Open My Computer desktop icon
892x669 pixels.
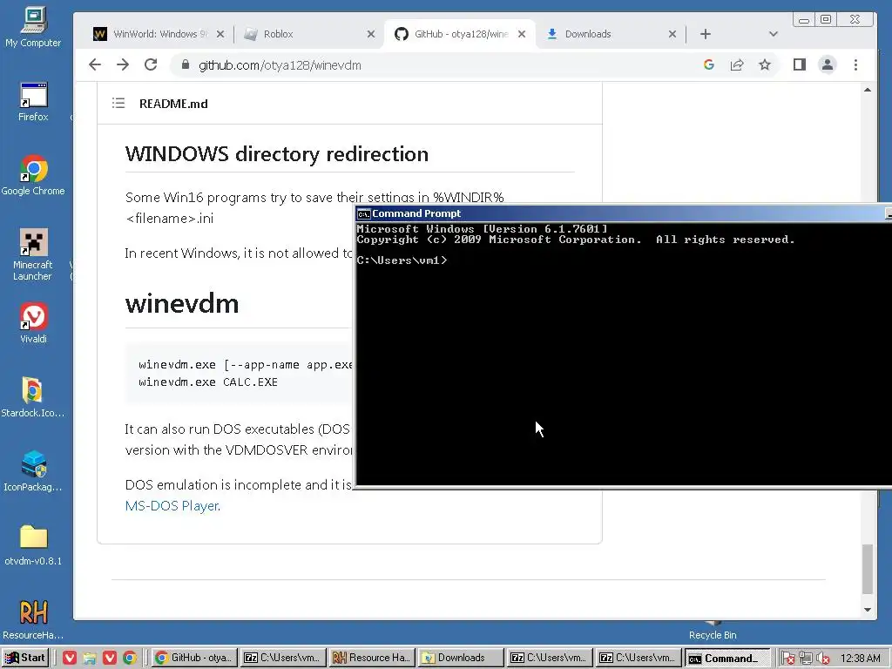pos(33,27)
